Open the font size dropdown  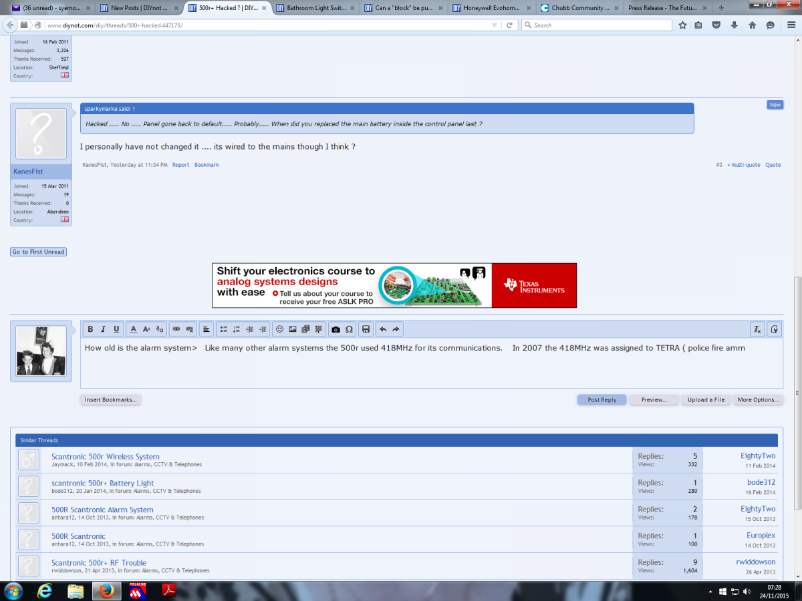point(146,329)
